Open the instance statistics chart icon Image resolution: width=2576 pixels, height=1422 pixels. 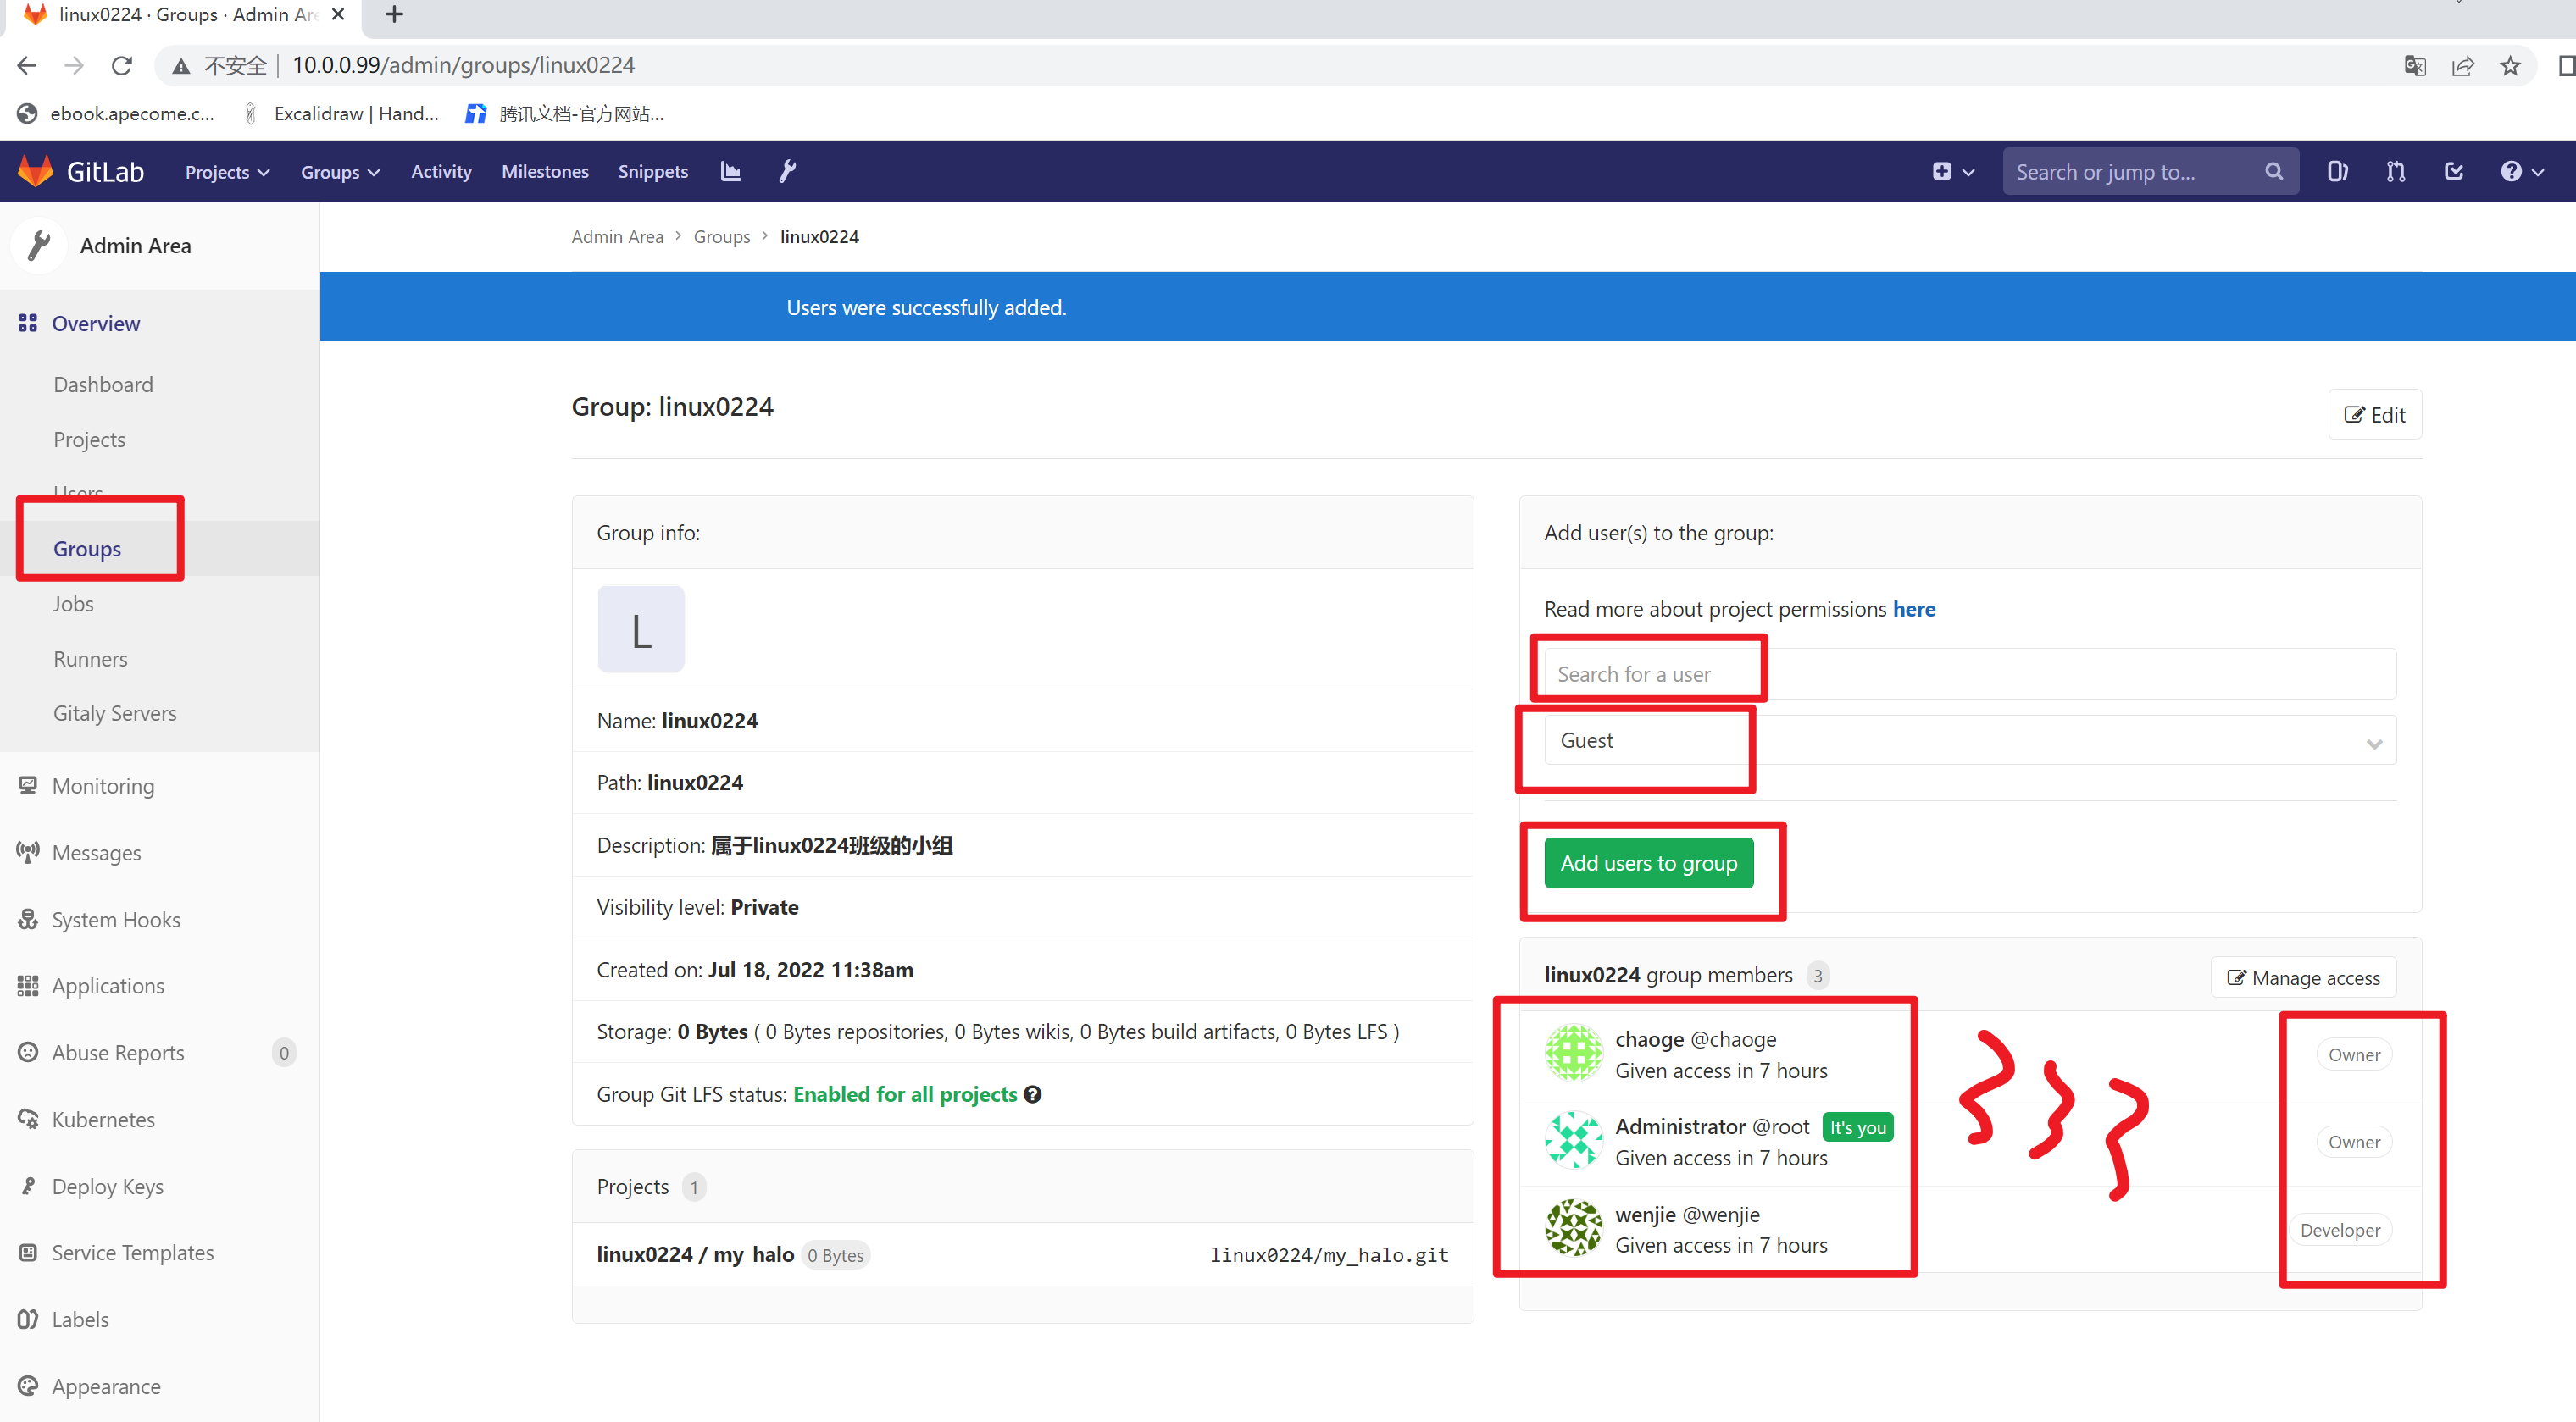pos(731,171)
